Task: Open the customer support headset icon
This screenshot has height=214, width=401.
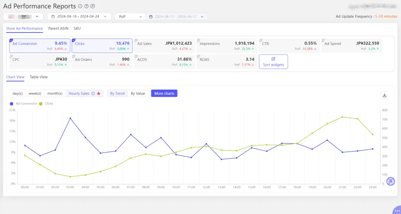Action: click(x=390, y=181)
